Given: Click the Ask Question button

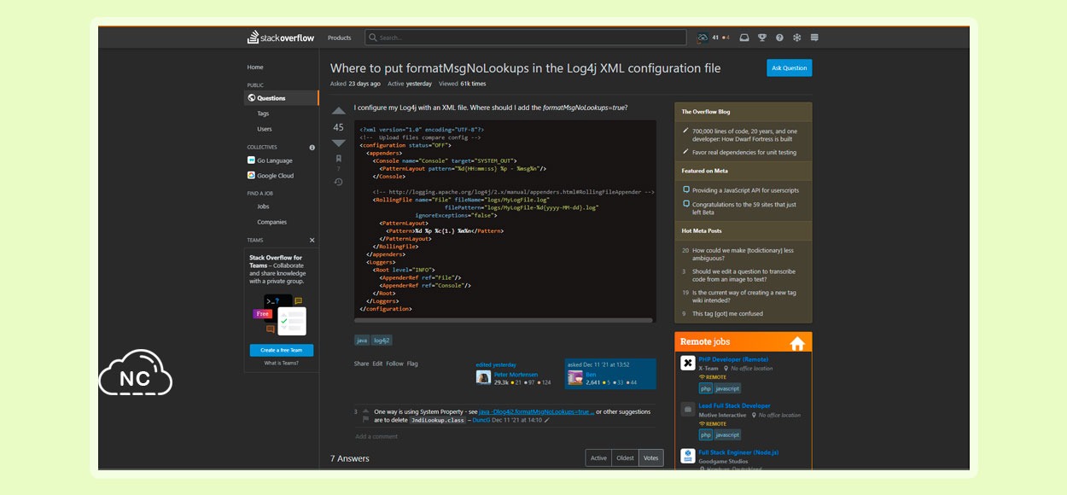Looking at the screenshot, I should point(789,67).
